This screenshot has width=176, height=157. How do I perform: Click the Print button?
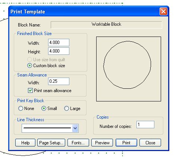coord(126,143)
